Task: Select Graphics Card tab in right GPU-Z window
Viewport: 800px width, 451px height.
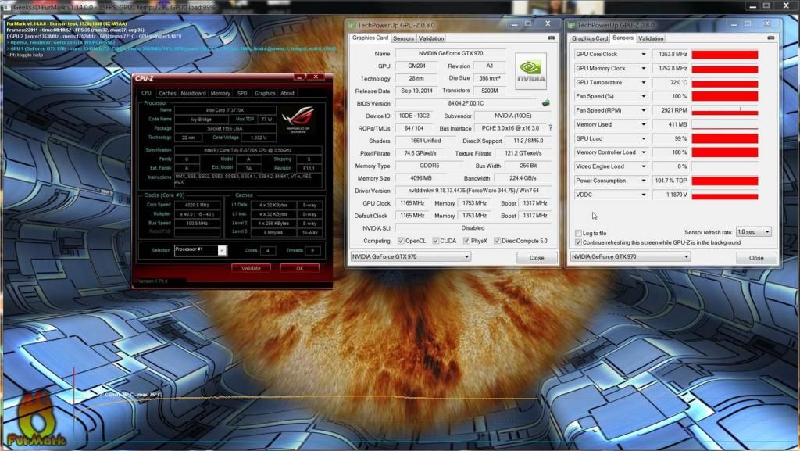Action: [590, 38]
